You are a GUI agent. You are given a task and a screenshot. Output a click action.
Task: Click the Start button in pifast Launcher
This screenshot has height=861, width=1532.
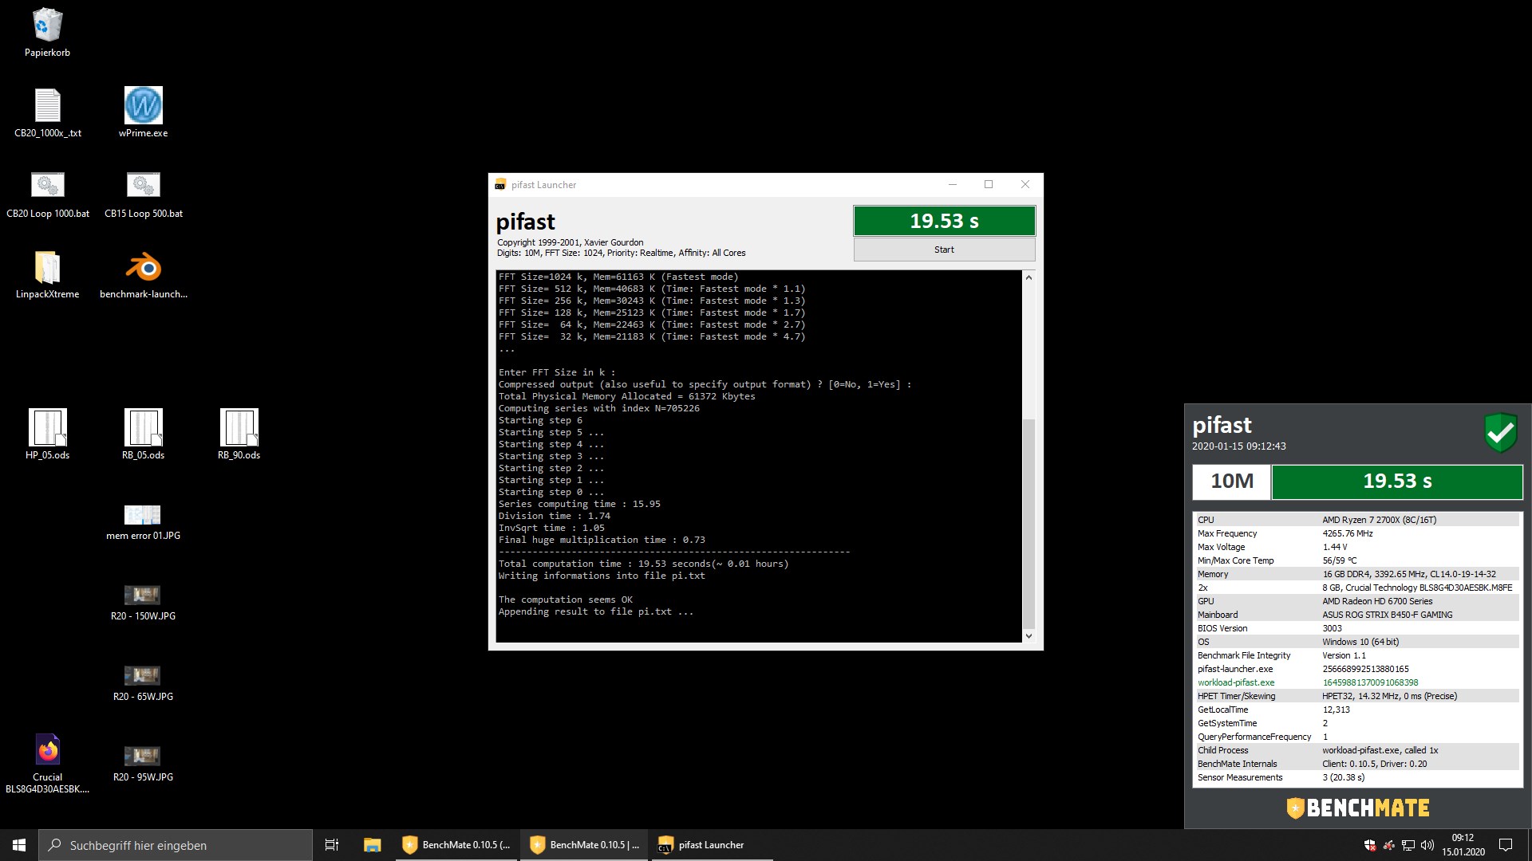click(x=944, y=250)
